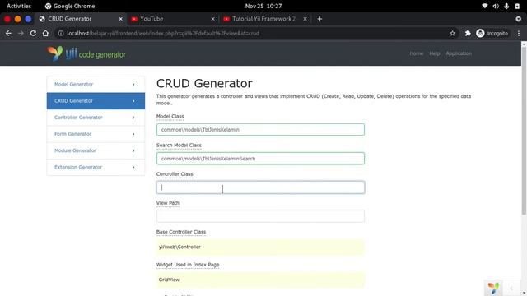Click the microphone indicator in top bar

pos(506,6)
